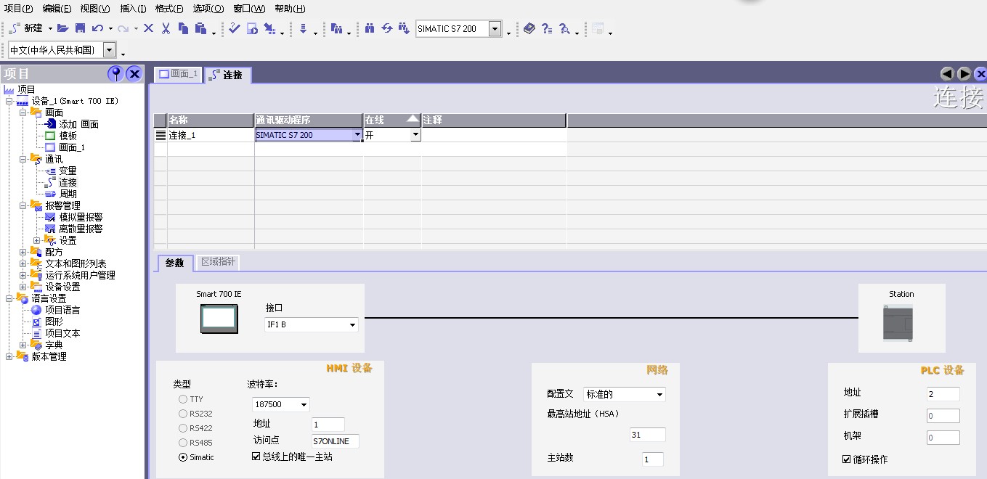Pin the project panel with the pushpin icon

coord(115,73)
